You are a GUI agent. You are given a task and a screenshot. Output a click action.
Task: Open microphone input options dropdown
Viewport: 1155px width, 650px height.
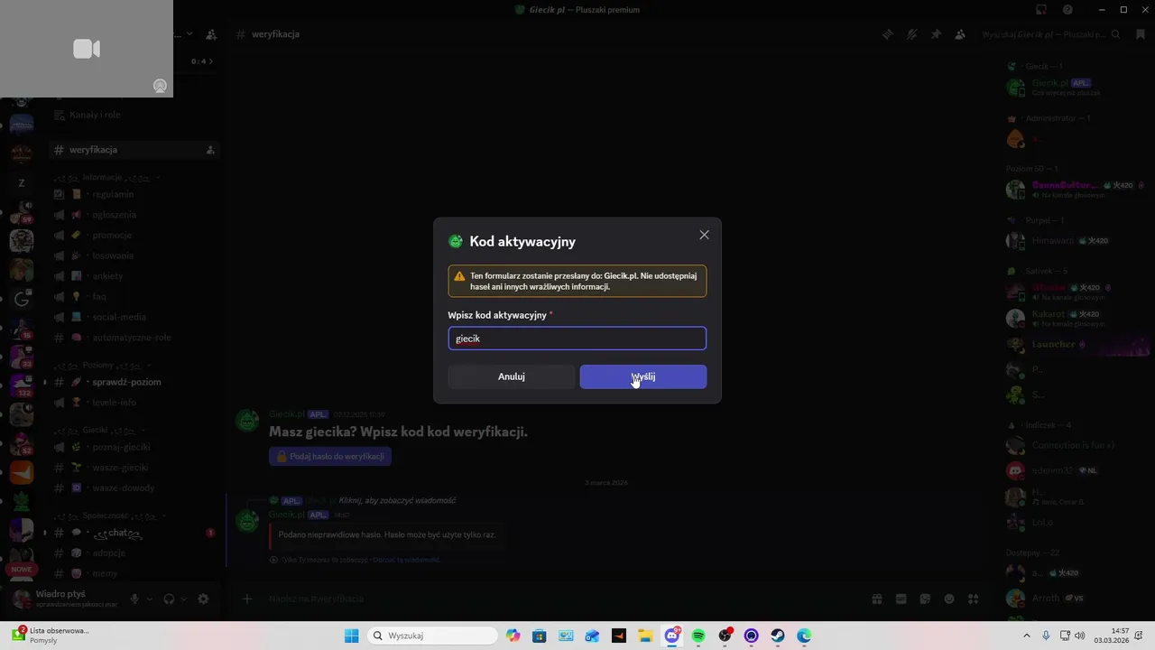pos(150,599)
